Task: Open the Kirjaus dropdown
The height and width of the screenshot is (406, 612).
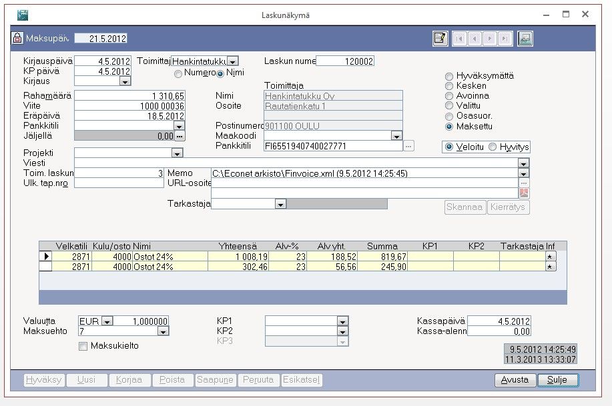Action: (x=125, y=81)
